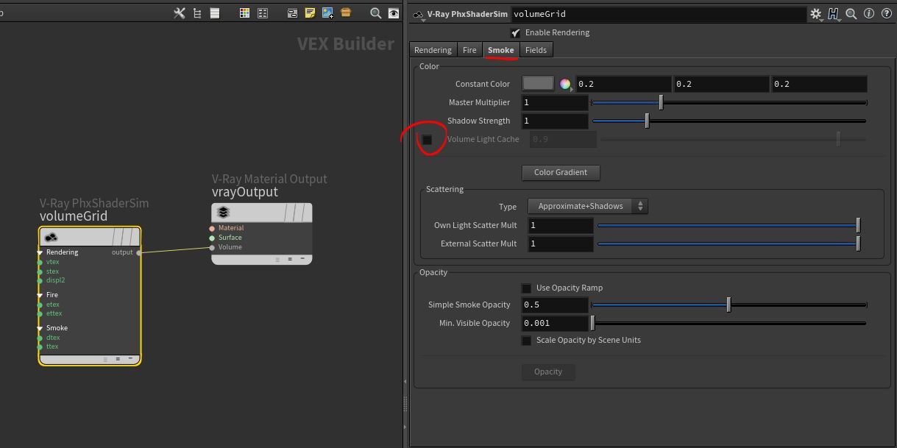897x448 pixels.
Task: Add a sticky note icon
Action: coord(310,13)
